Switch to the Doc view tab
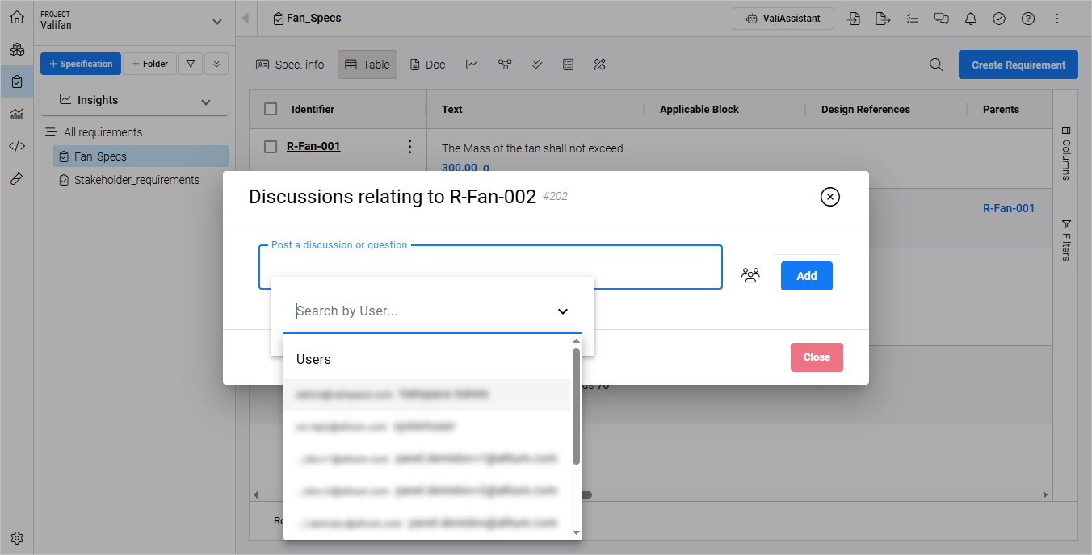The height and width of the screenshot is (555, 1092). [427, 65]
